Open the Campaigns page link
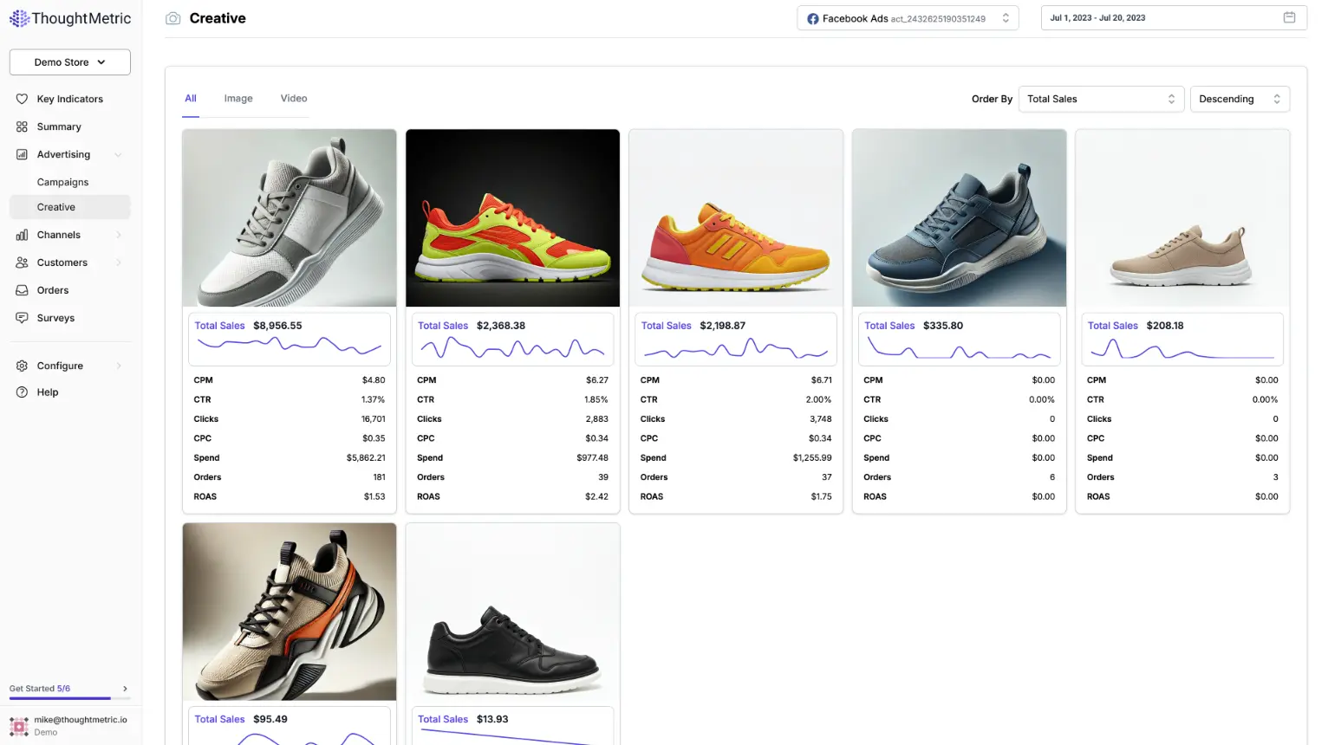Viewport: 1328px width, 745px height. 62,182
